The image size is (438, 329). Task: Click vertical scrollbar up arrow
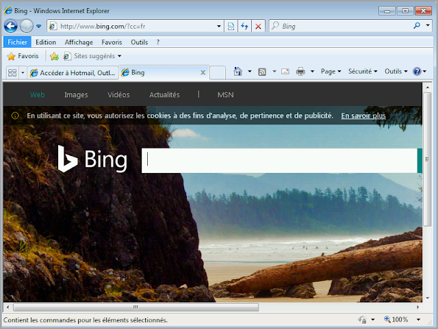tap(427, 88)
